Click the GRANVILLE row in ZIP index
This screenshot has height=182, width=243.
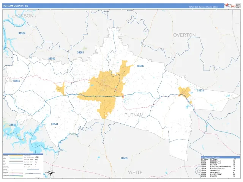pyautogui.click(x=220, y=170)
